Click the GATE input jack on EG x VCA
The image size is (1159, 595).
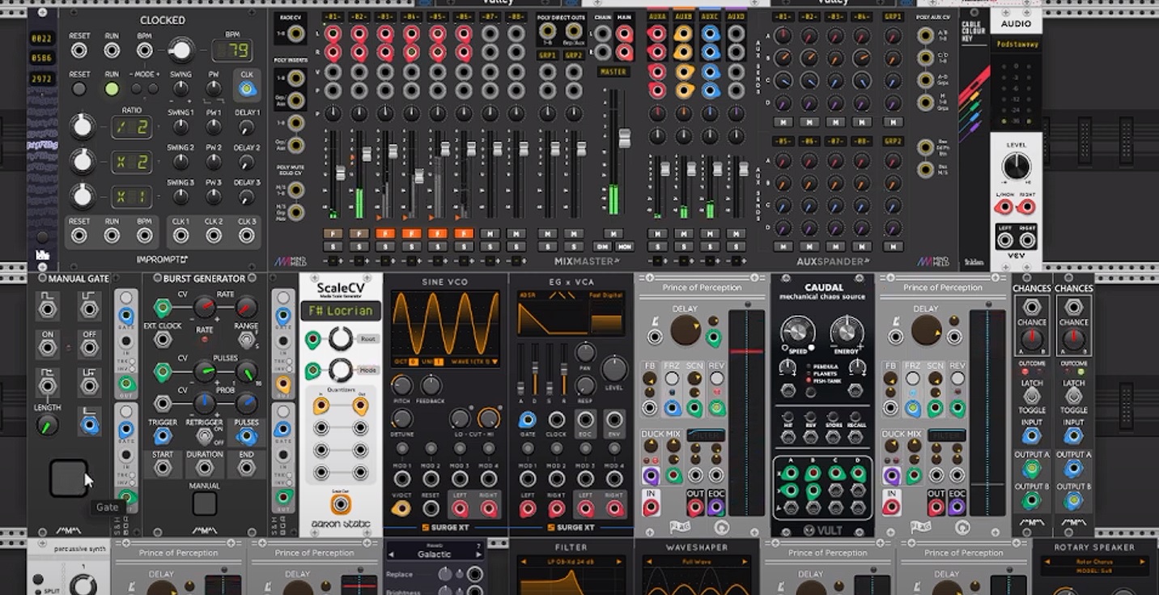tap(528, 419)
